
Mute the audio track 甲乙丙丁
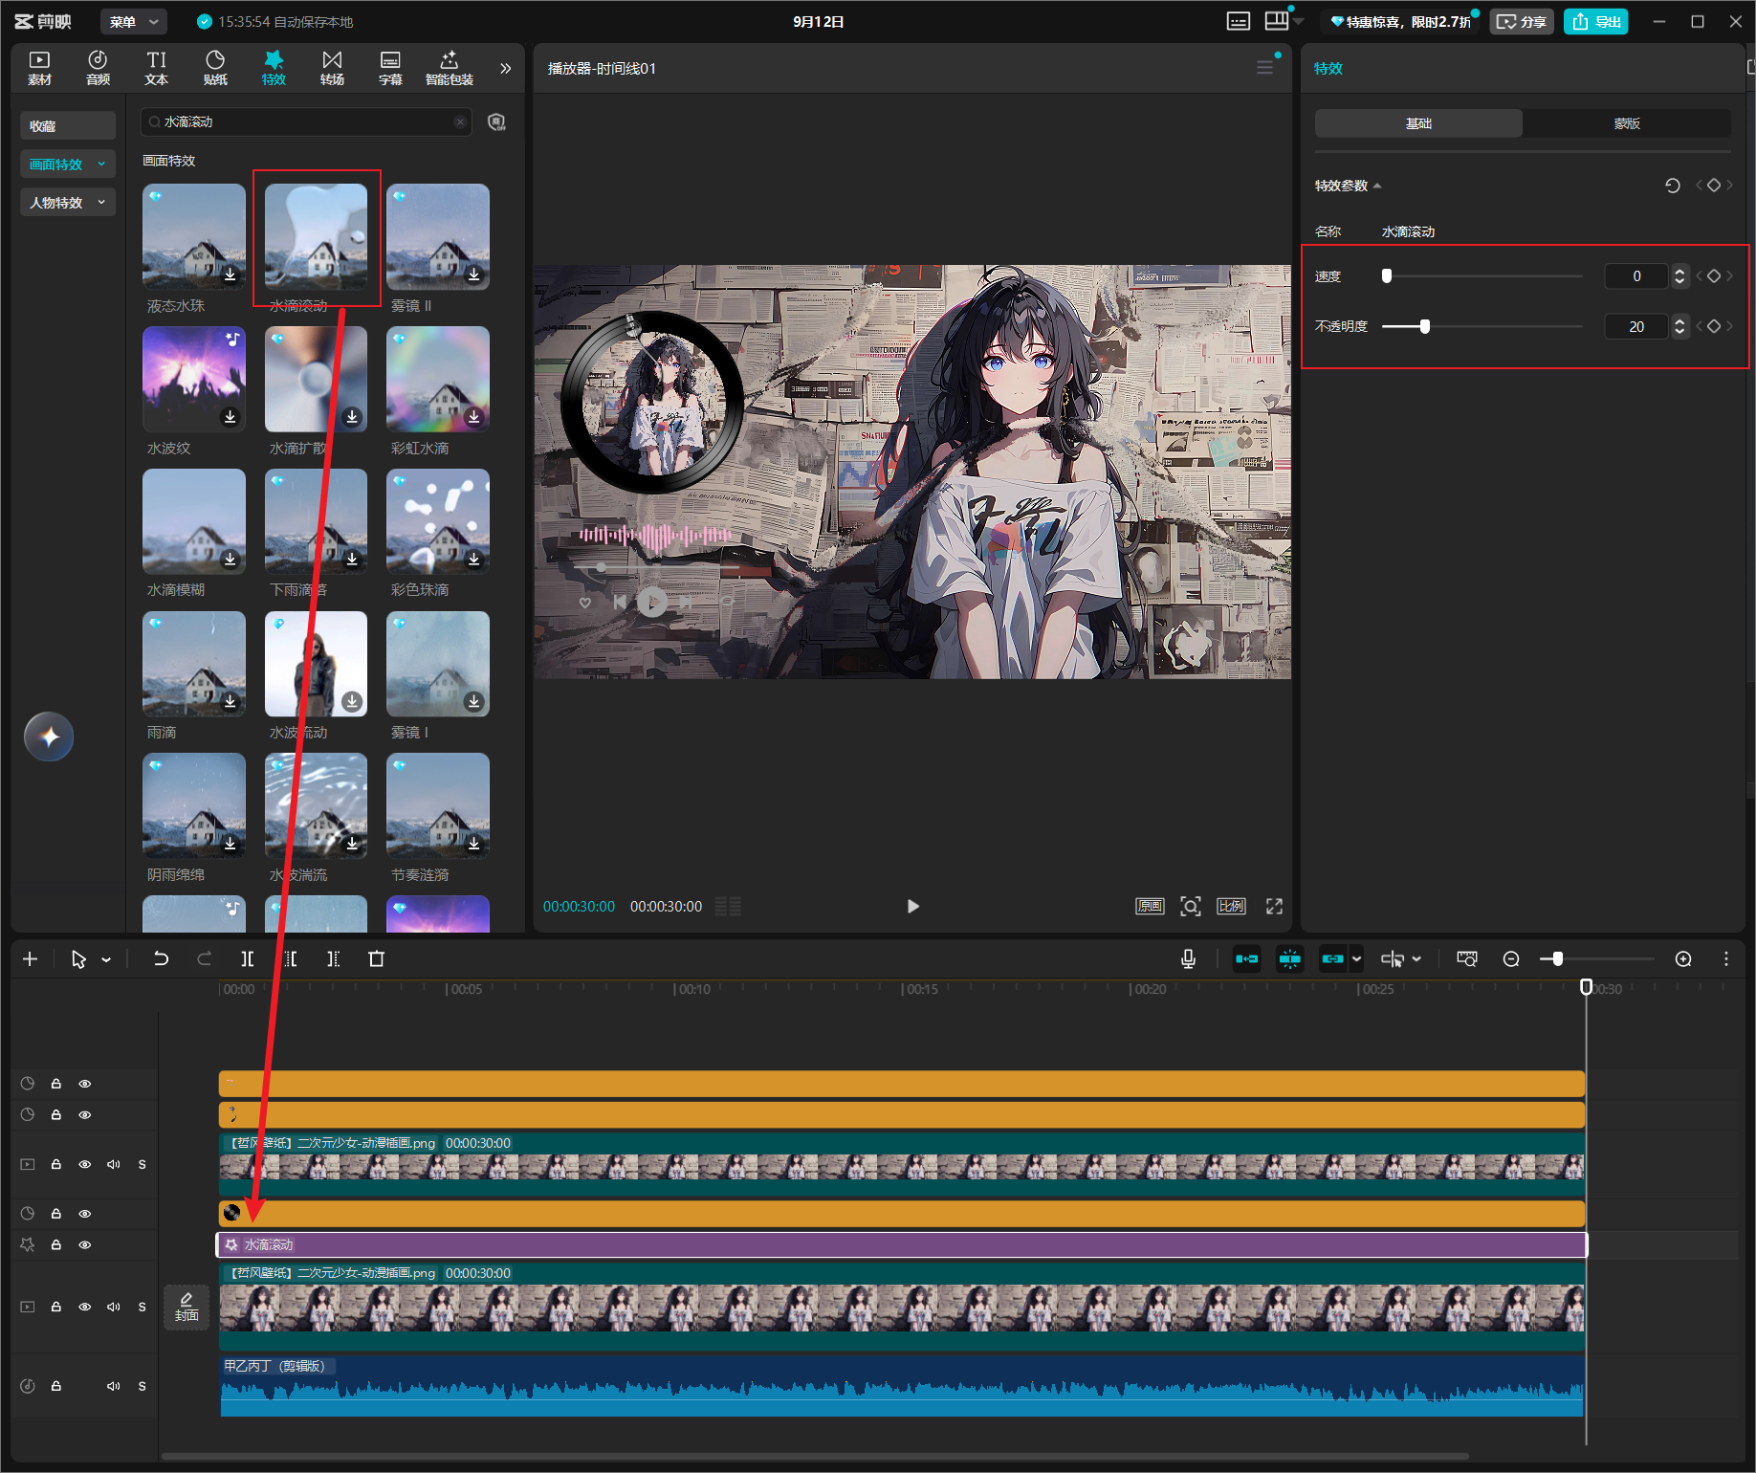click(113, 1386)
